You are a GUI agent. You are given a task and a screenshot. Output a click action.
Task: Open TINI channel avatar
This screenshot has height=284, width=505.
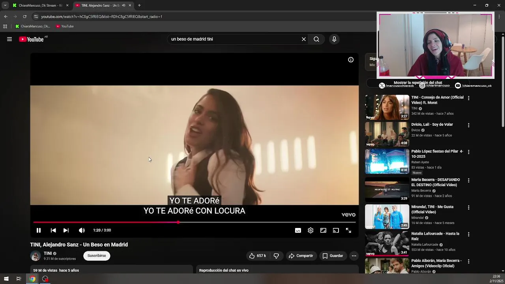(36, 256)
